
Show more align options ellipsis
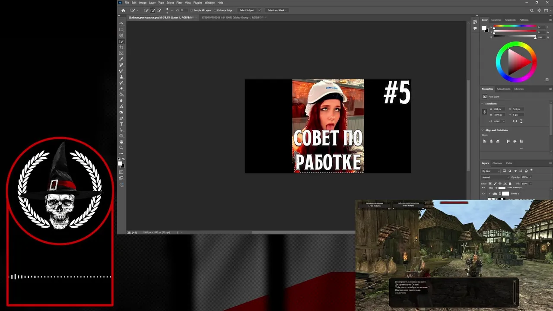(521, 148)
